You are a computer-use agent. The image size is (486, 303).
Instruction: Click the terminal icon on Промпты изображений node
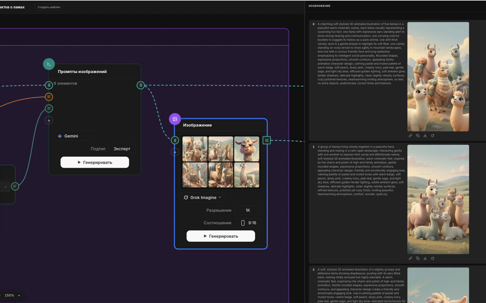pyautogui.click(x=49, y=64)
